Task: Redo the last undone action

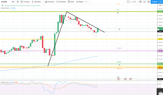Action: pos(89,2)
